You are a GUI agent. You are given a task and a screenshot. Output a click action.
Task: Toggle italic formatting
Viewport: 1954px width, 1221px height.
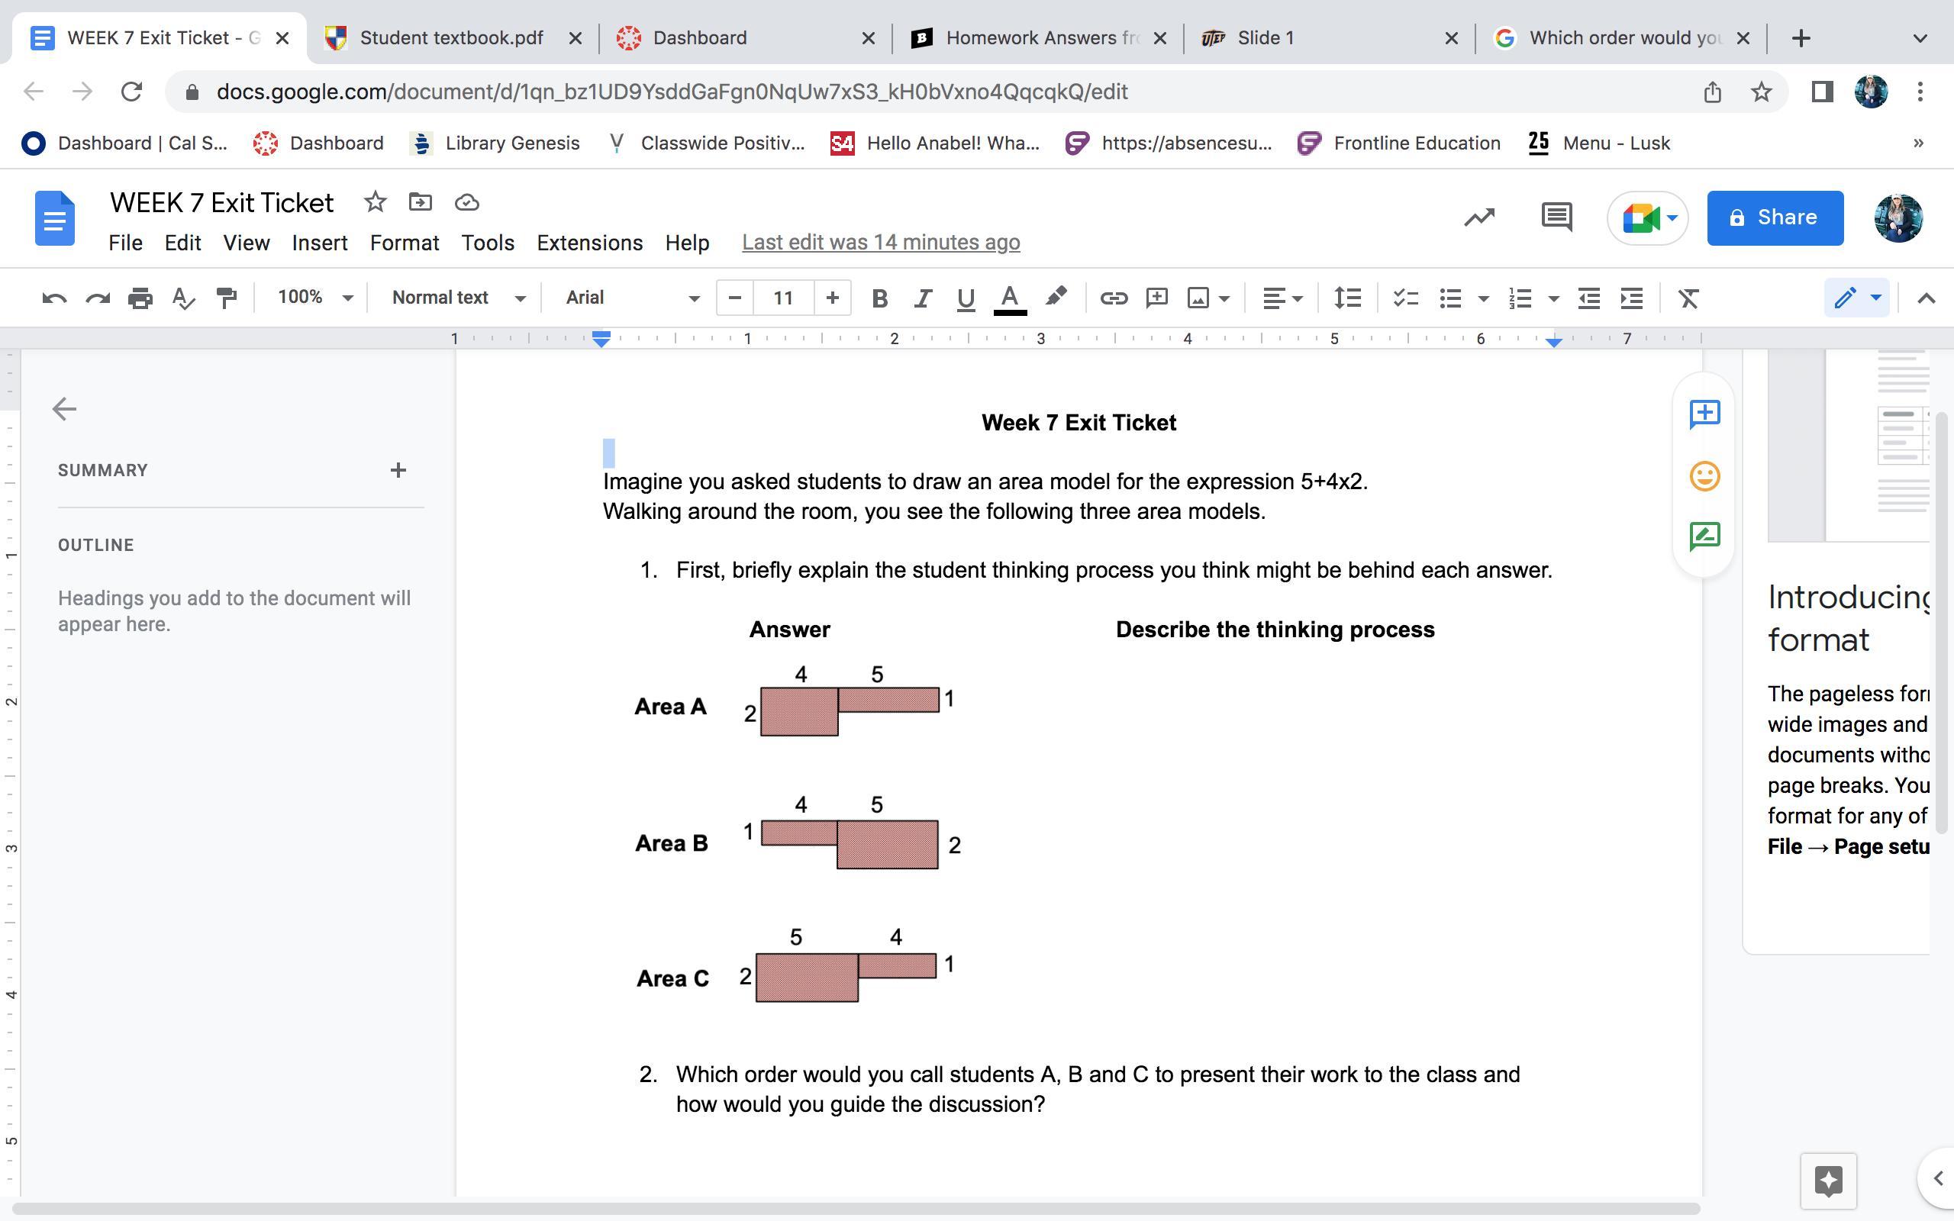(922, 298)
